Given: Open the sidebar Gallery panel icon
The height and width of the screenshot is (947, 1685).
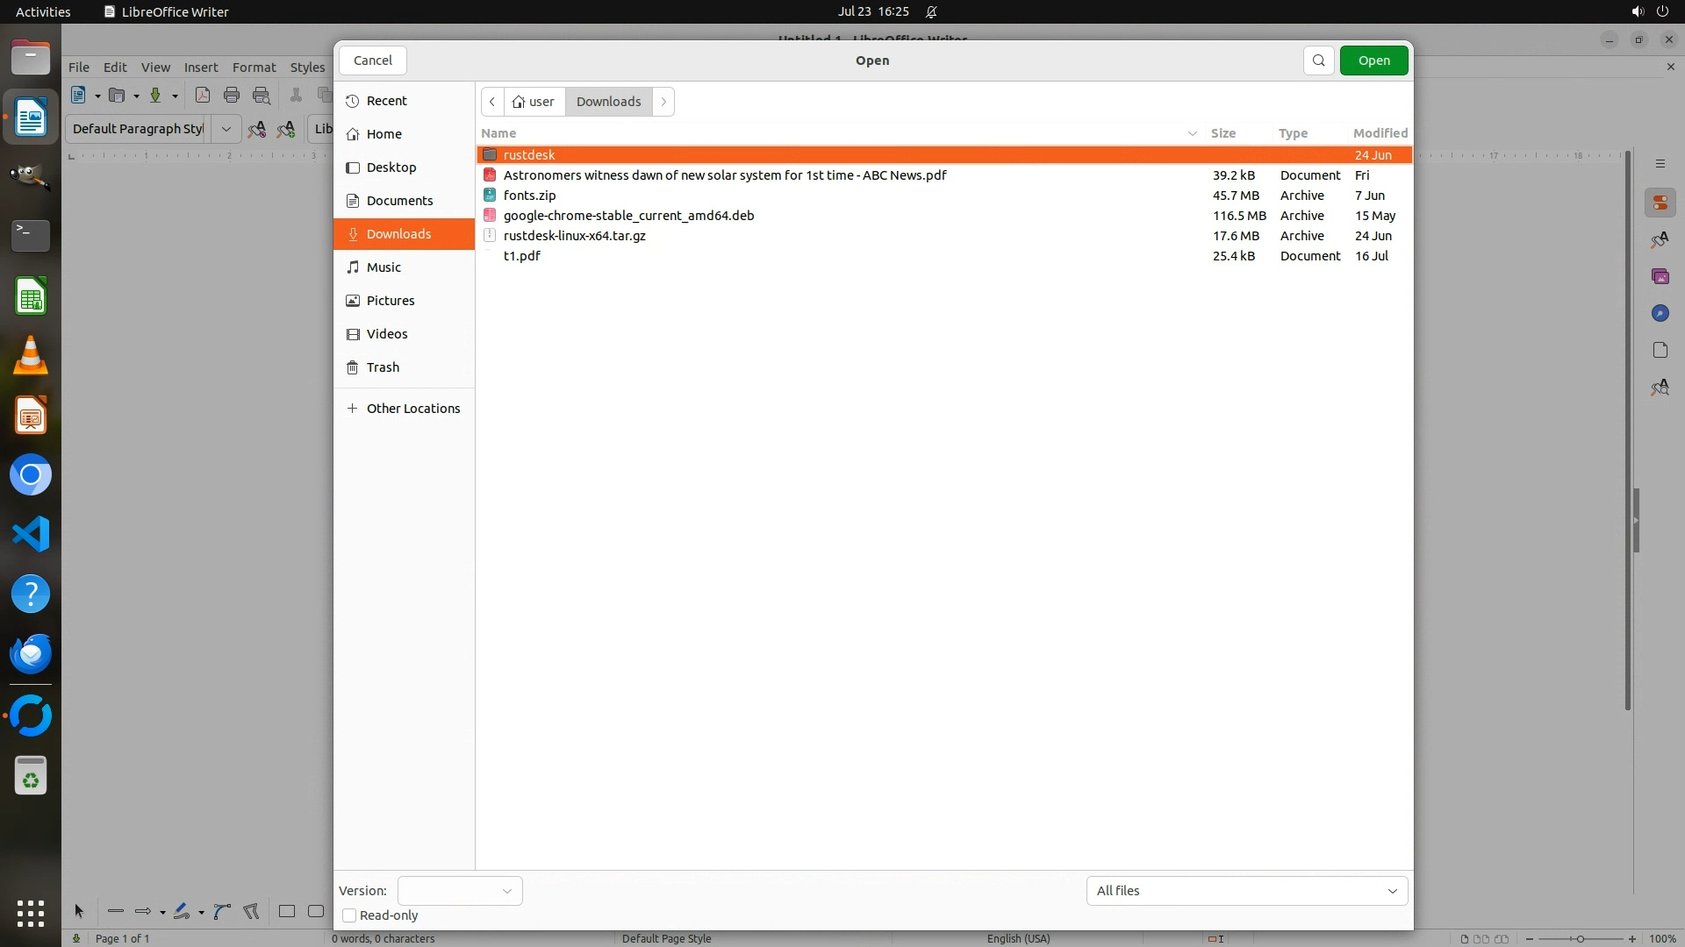Looking at the screenshot, I should pyautogui.click(x=1660, y=277).
